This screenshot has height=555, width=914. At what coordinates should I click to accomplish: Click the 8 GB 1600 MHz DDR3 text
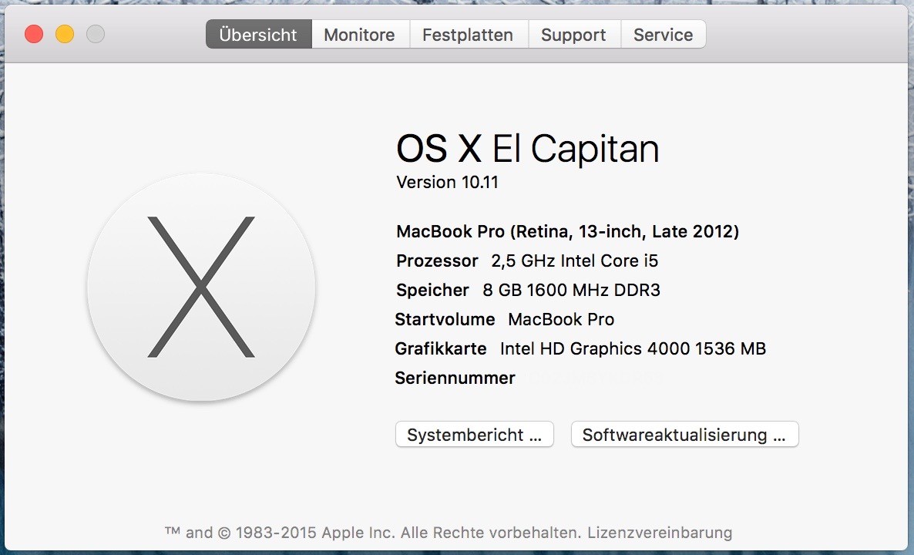click(x=571, y=291)
